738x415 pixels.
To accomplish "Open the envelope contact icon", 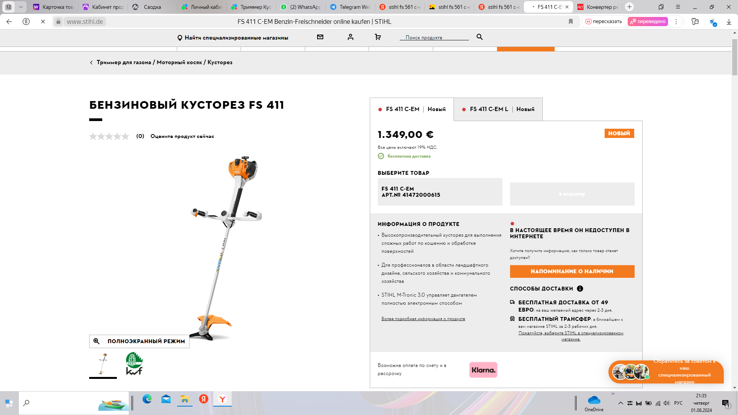I will click(x=320, y=37).
